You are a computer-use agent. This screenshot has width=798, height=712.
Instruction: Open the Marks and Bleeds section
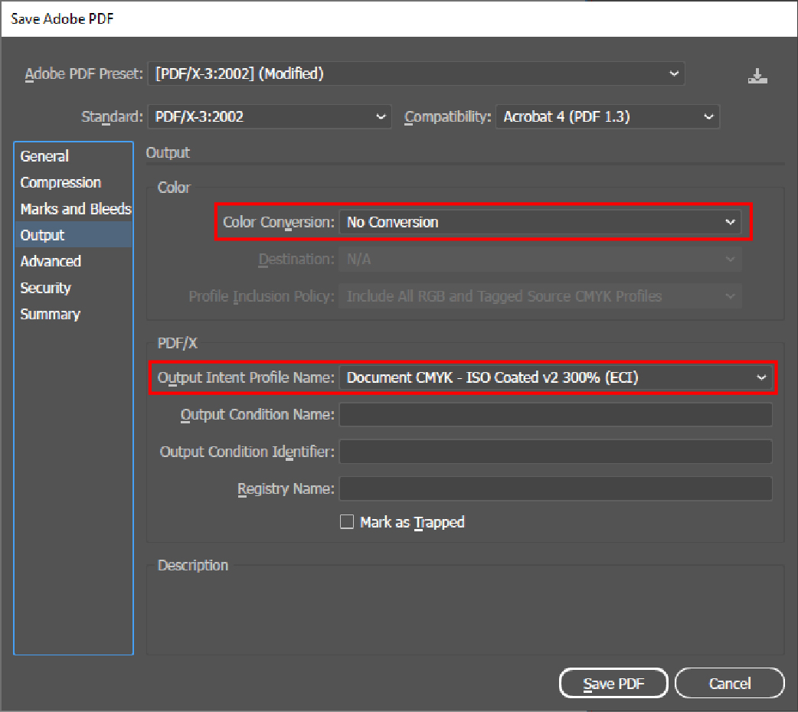point(75,209)
